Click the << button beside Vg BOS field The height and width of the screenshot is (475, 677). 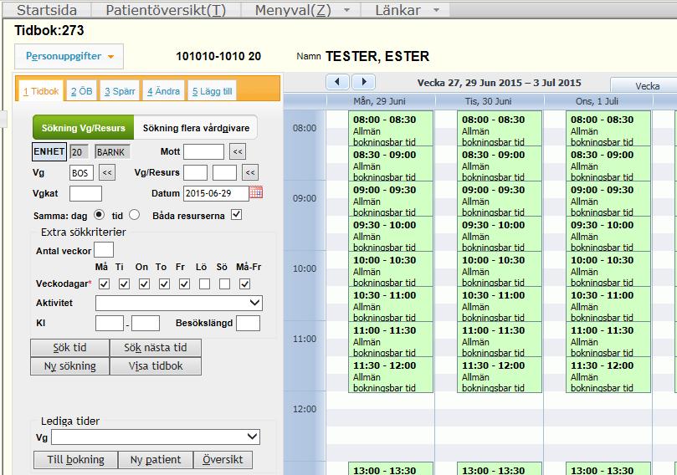(x=107, y=172)
